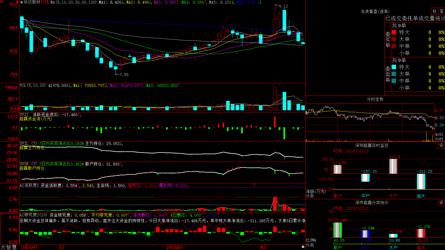Click the 爆发线: 6.000 label
Image resolution: width=445 pixels, height=250 pixels.
(173, 185)
